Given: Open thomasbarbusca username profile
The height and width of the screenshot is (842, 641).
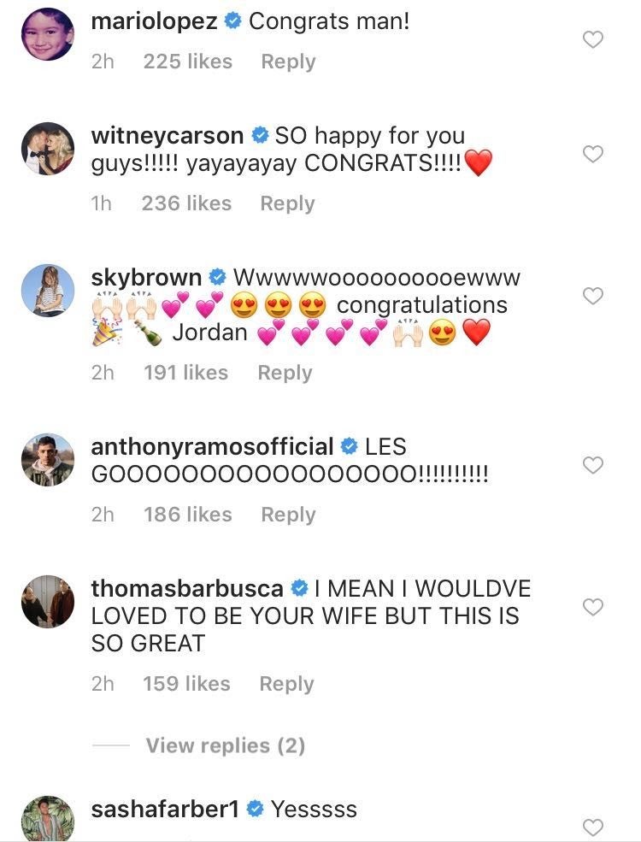Looking at the screenshot, I should pyautogui.click(x=187, y=588).
